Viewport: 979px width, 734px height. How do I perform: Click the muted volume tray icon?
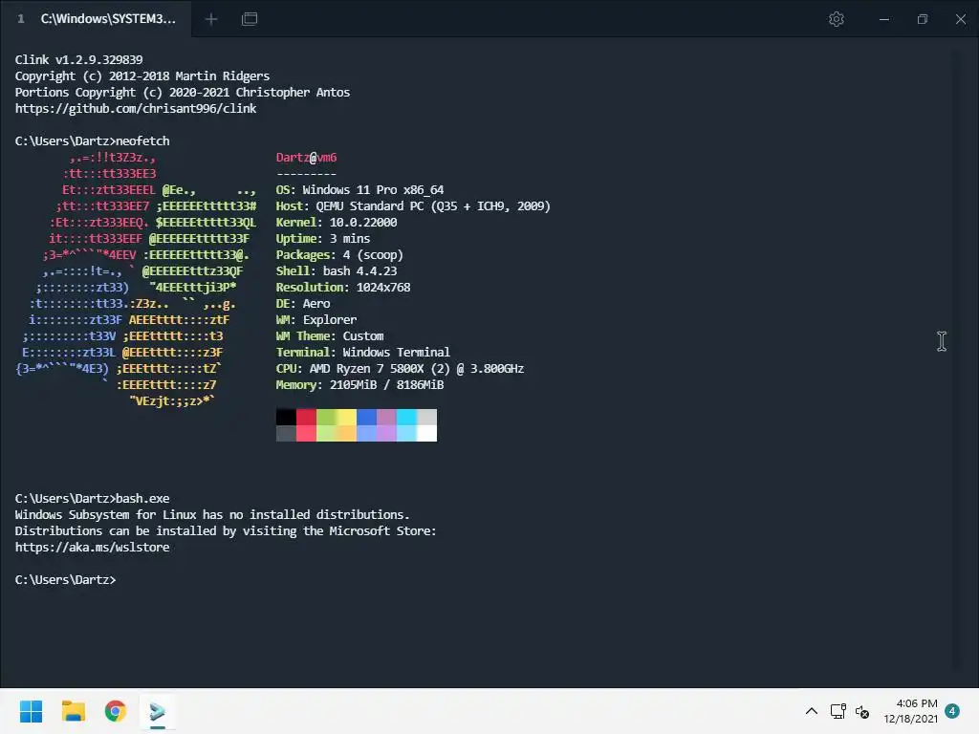pyautogui.click(x=862, y=711)
